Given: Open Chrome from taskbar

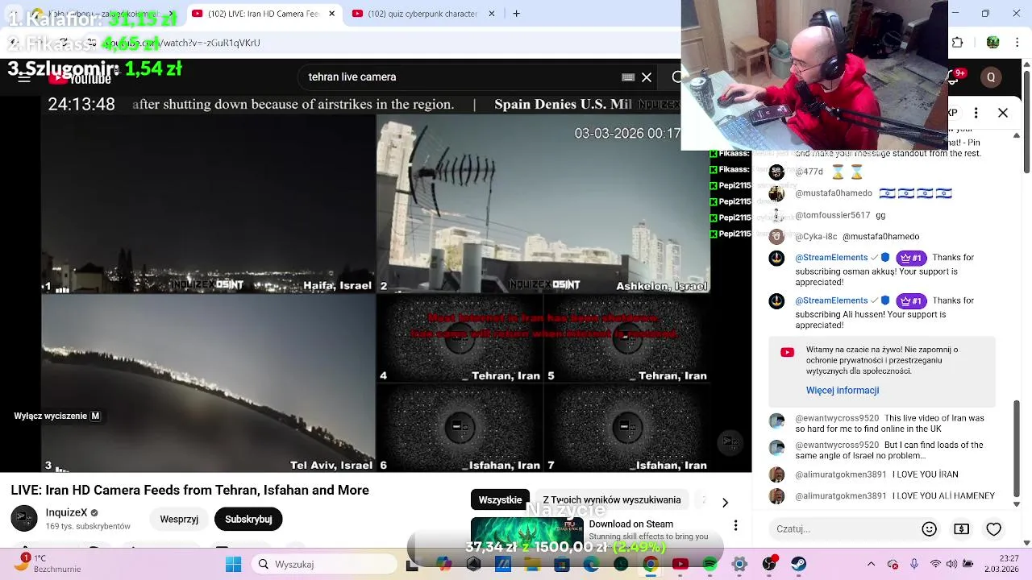Looking at the screenshot, I should tap(650, 565).
